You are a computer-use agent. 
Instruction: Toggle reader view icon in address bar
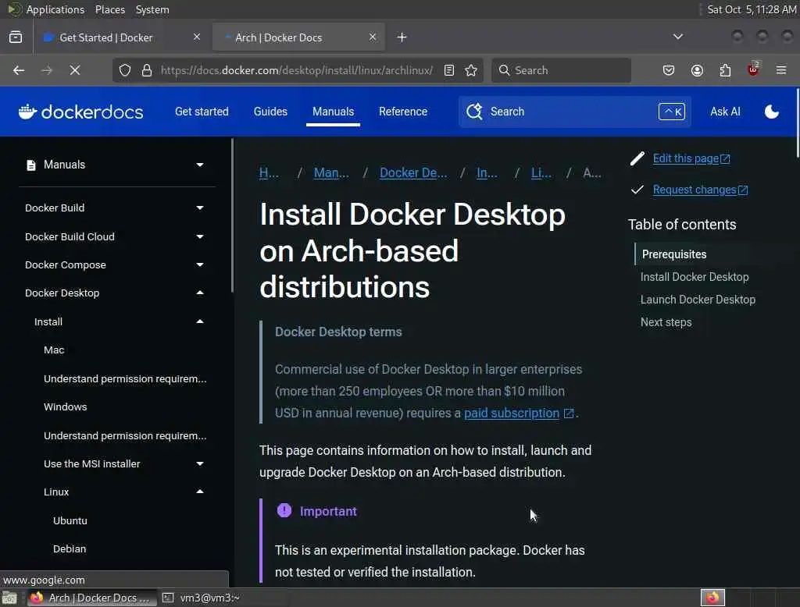pos(449,70)
